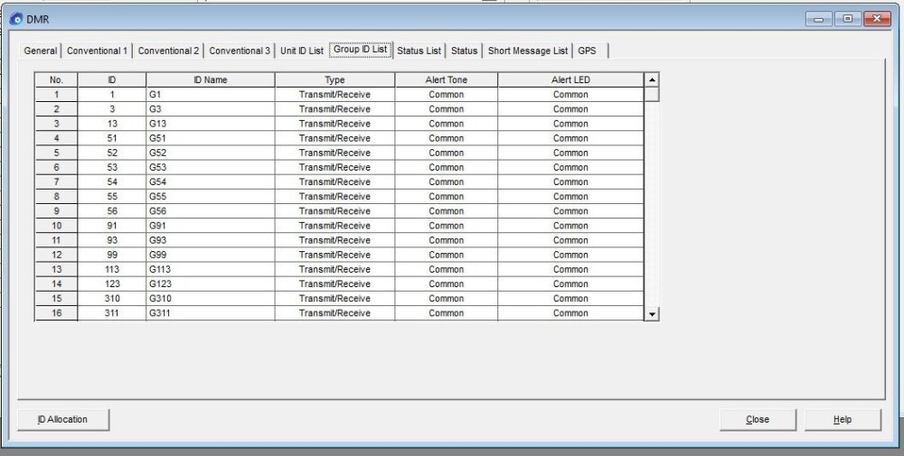The height and width of the screenshot is (456, 904).
Task: Maximize the DMR window
Action: click(x=847, y=19)
